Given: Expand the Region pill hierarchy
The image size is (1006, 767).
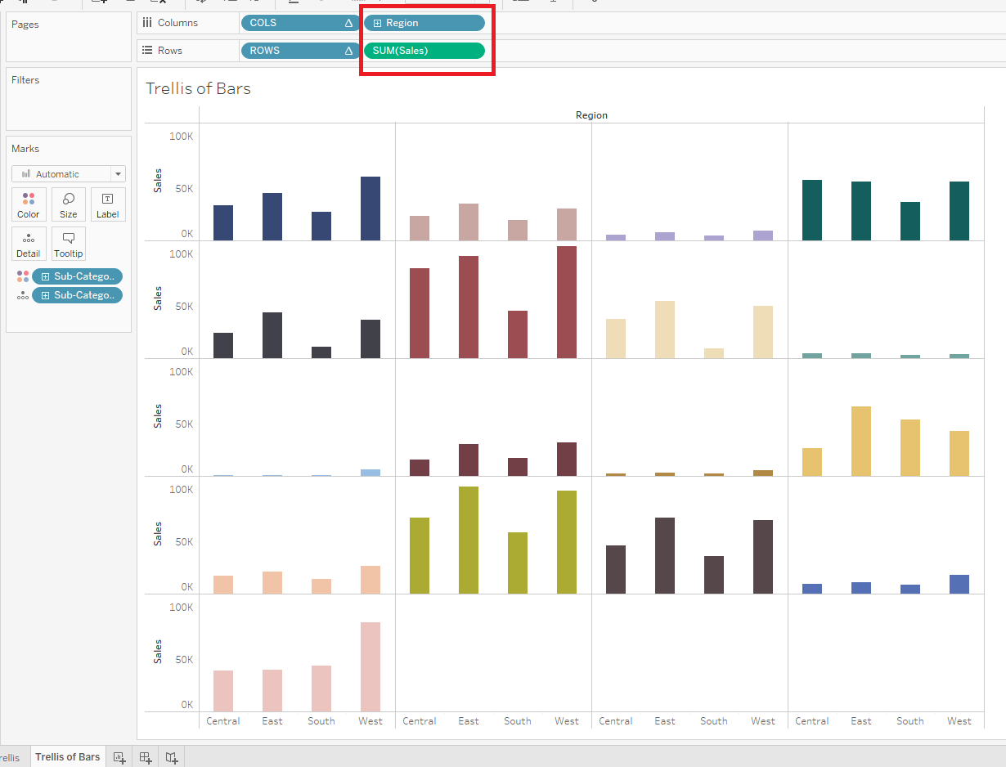Looking at the screenshot, I should [377, 23].
